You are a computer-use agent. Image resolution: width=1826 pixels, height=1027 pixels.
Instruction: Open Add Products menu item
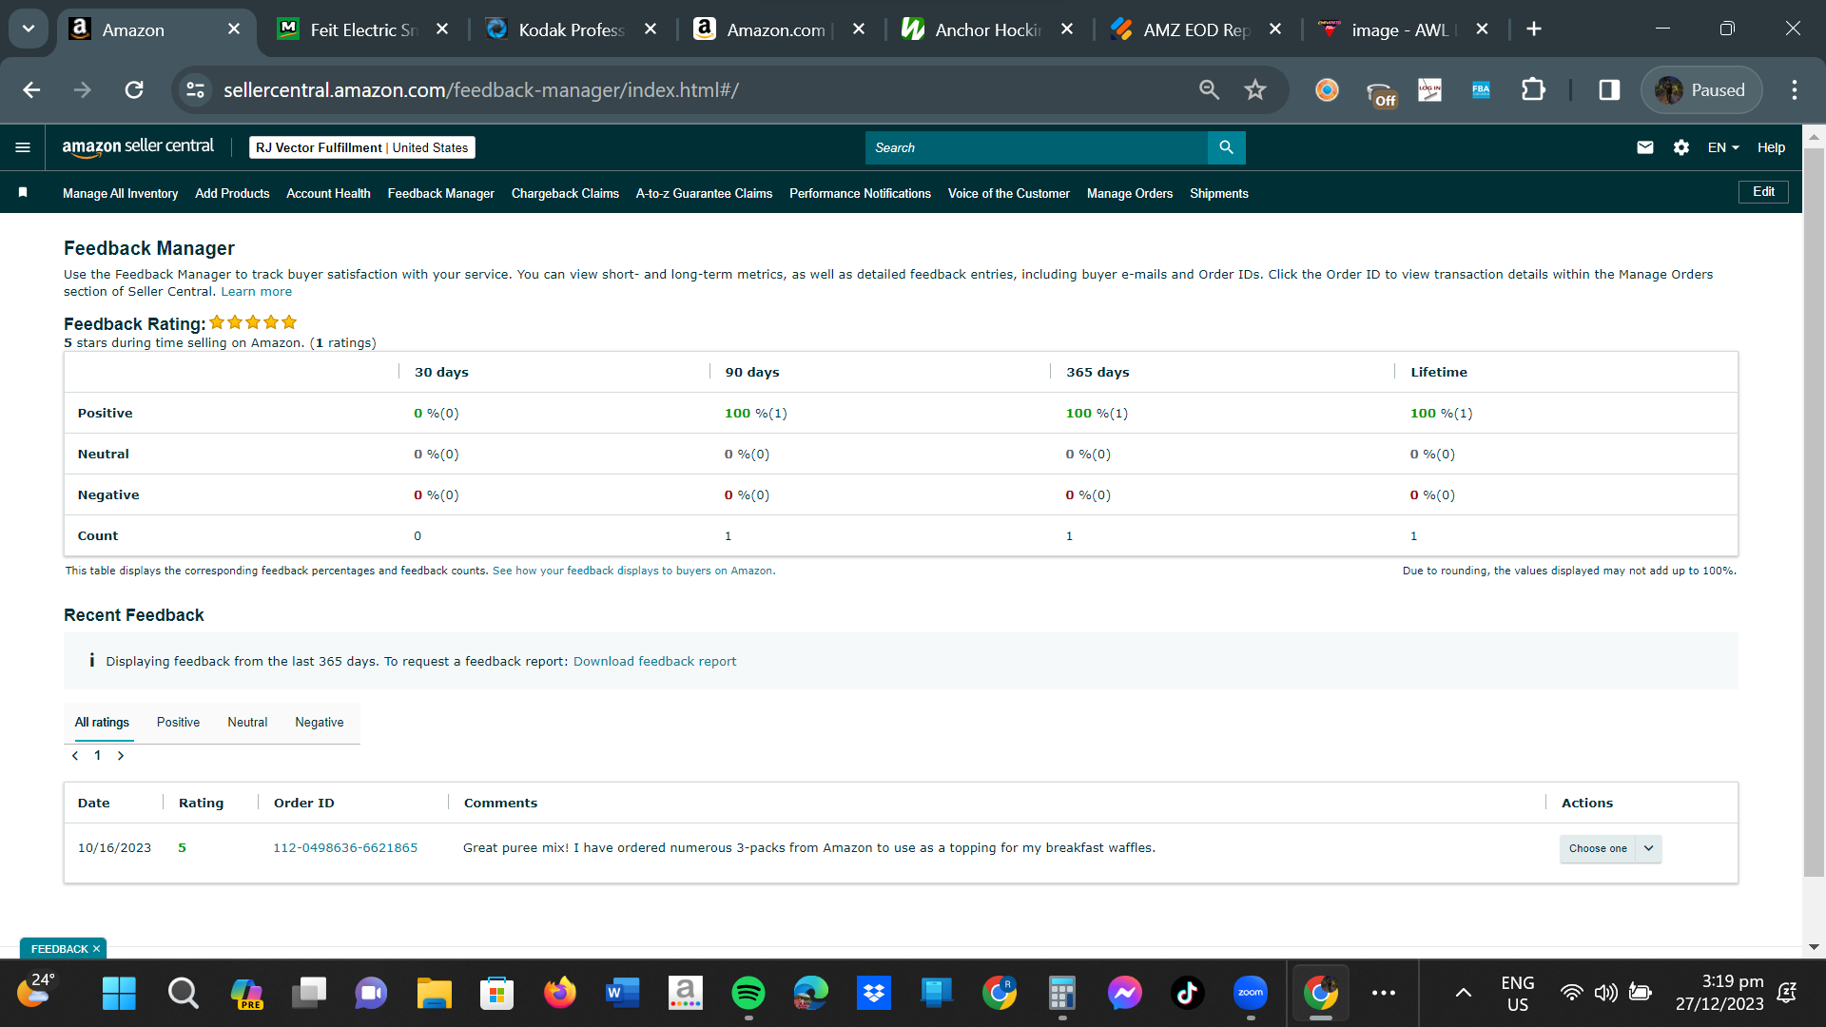pyautogui.click(x=232, y=193)
